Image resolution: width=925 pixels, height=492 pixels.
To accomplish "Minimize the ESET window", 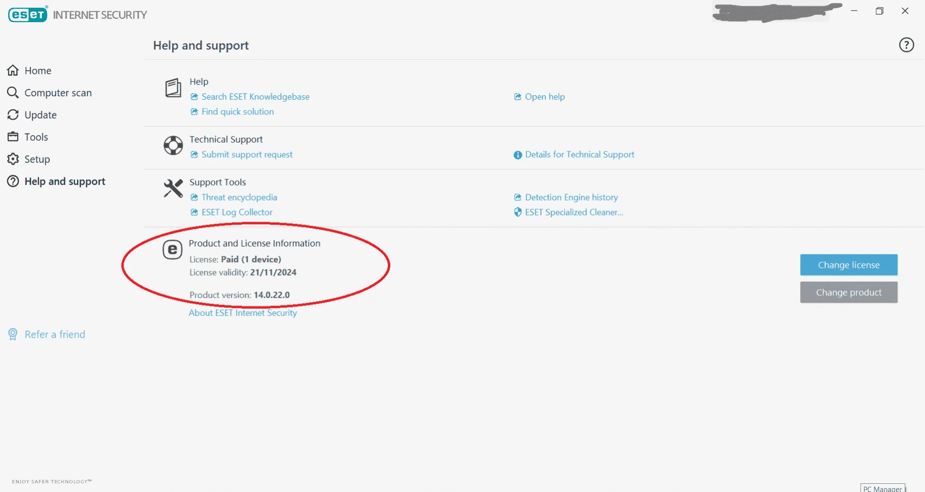I will click(x=854, y=11).
